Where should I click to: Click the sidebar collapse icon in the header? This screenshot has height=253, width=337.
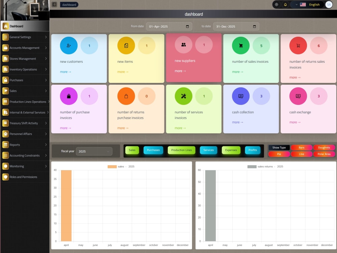tap(54, 4)
